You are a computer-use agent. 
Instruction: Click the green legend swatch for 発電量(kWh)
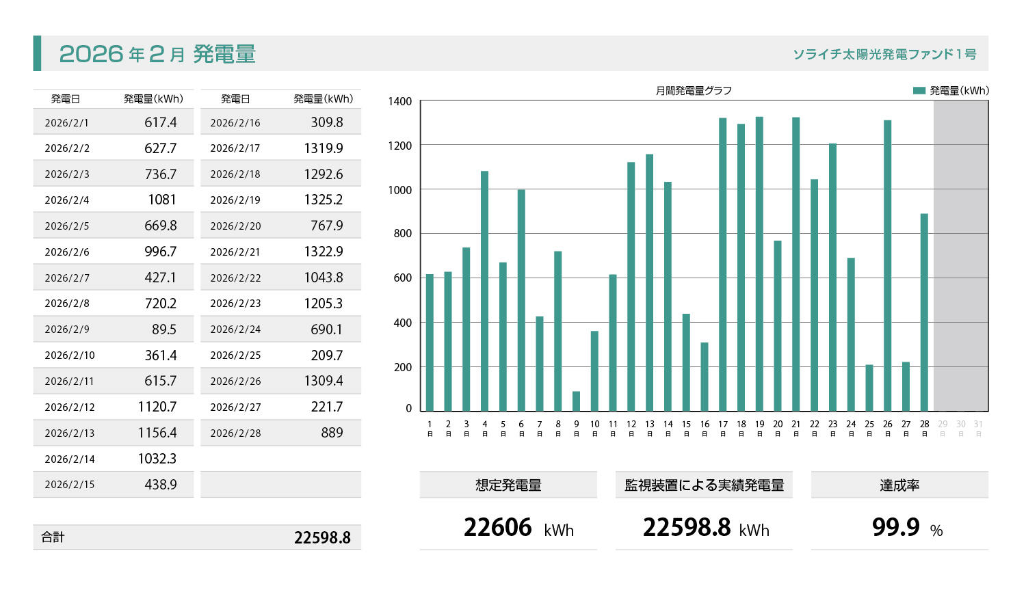pyautogui.click(x=919, y=91)
